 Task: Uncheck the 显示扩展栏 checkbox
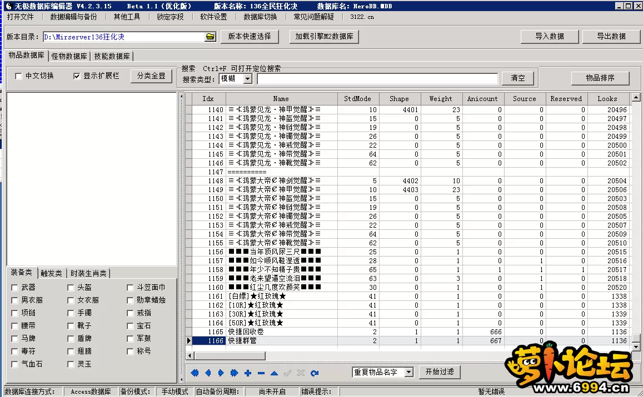point(77,76)
